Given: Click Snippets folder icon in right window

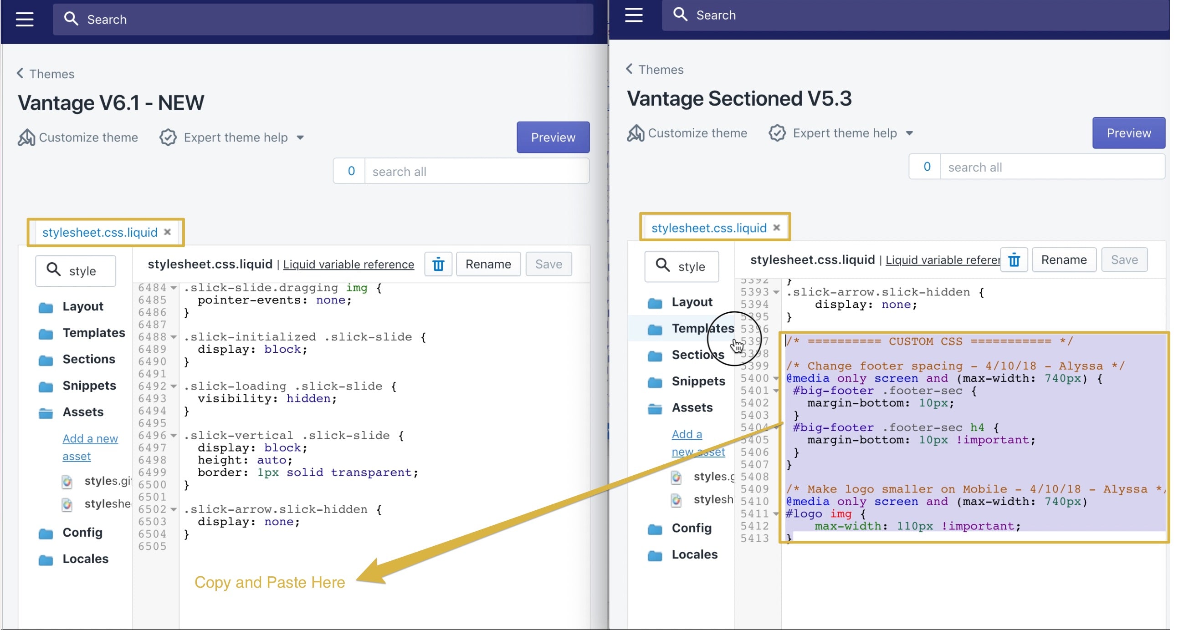Looking at the screenshot, I should click(x=655, y=382).
